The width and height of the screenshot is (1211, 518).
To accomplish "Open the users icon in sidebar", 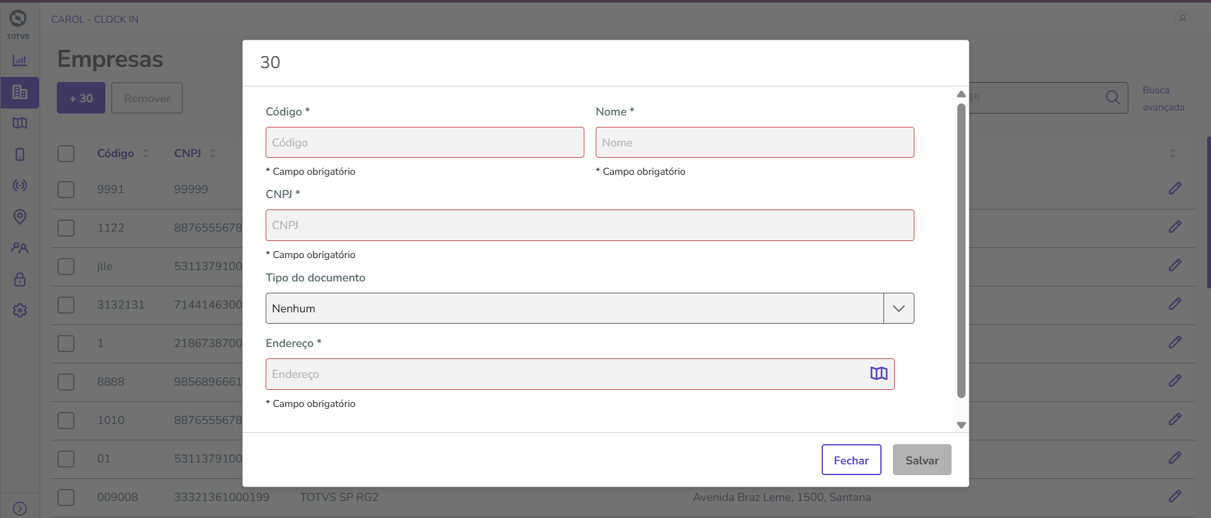I will pos(20,248).
